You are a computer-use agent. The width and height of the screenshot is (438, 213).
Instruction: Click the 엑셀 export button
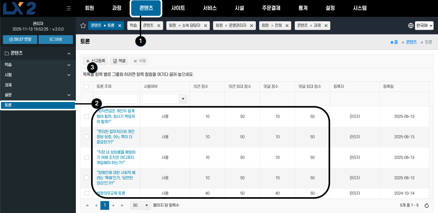pos(119,61)
